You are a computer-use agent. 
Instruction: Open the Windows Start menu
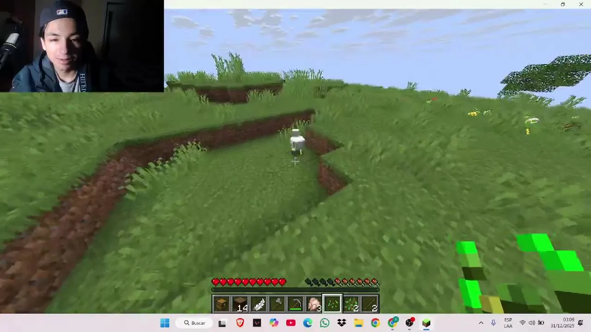point(165,323)
